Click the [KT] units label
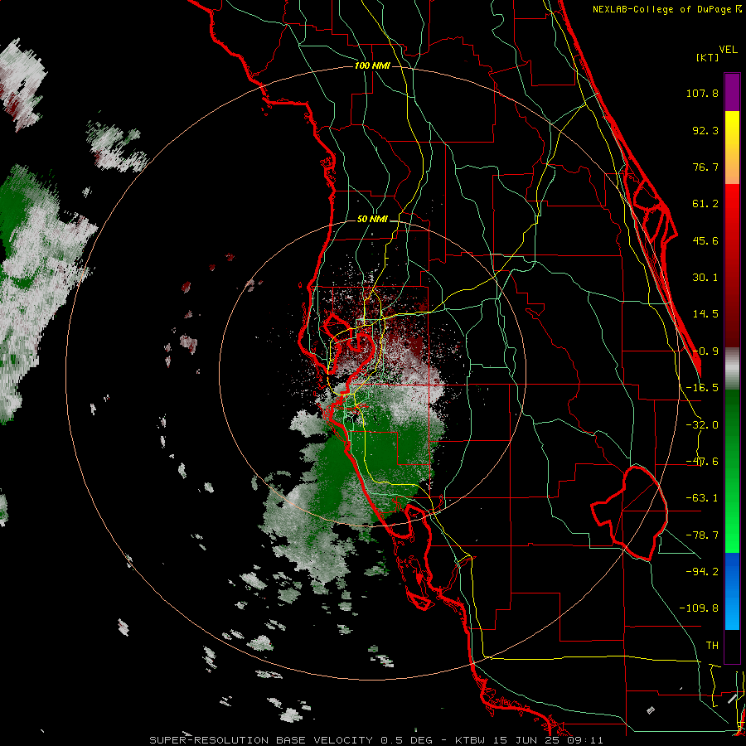Viewport: 746px width, 746px height. 708,57
